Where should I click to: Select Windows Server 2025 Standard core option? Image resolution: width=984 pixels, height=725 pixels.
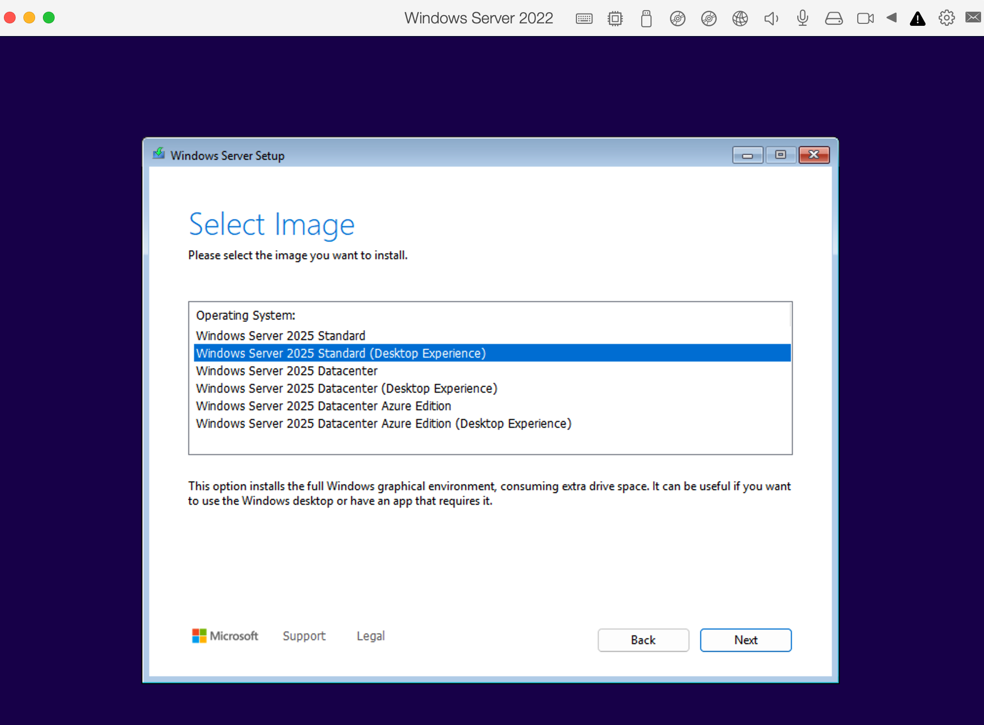click(x=280, y=336)
